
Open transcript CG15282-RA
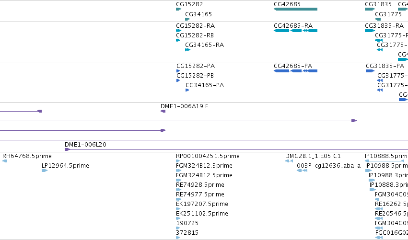click(196, 26)
